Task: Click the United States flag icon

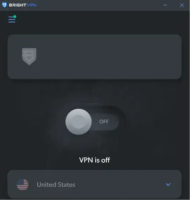Action: (23, 185)
